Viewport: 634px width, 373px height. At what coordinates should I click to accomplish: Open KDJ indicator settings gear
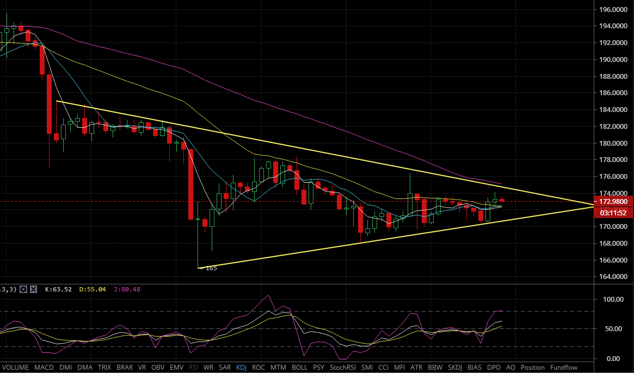23,289
